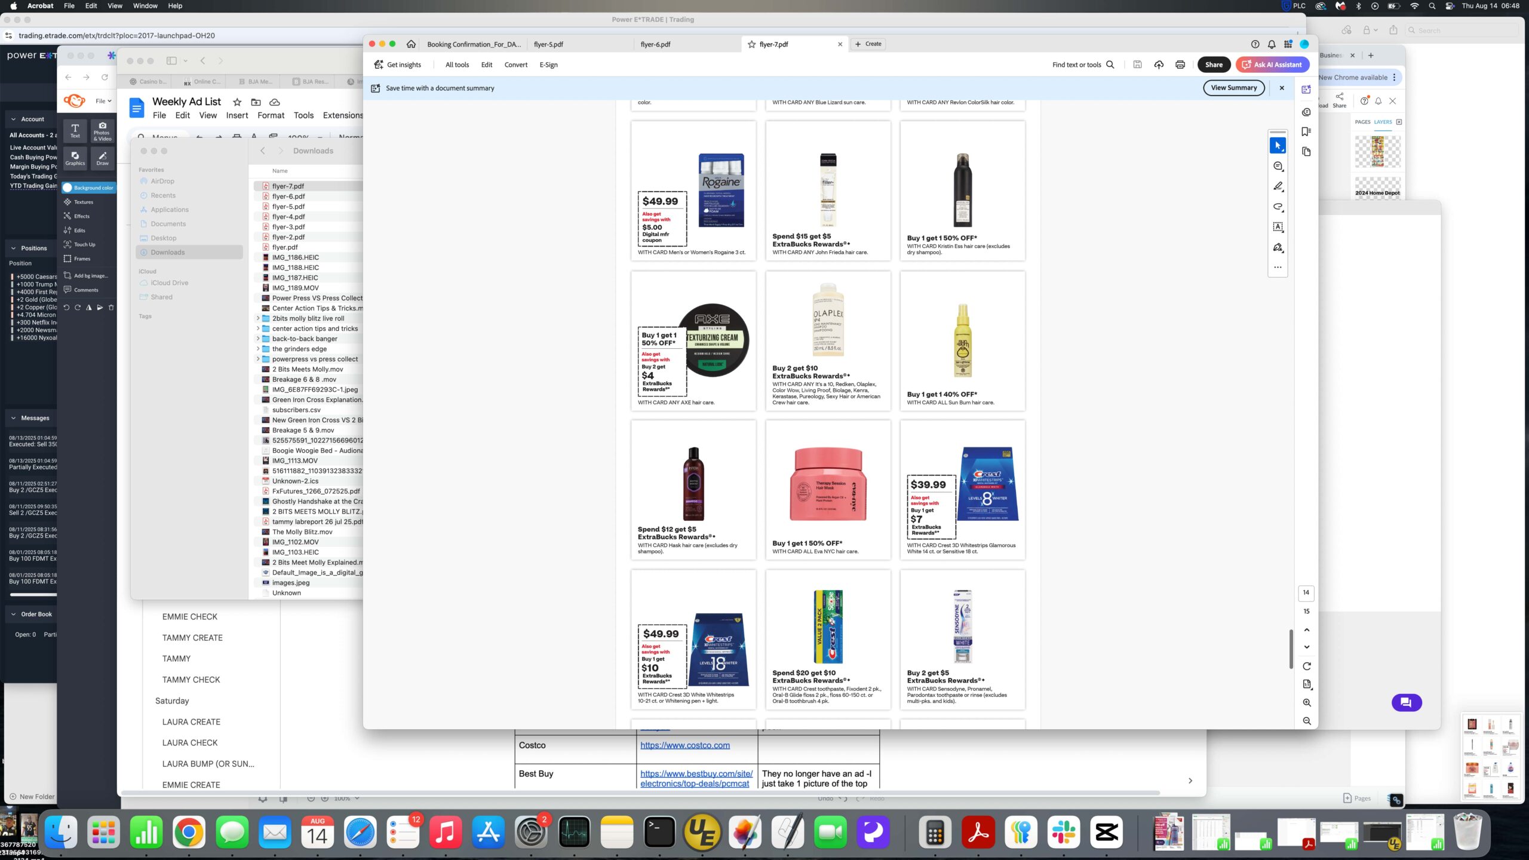Expand the center action tips and tricks folder

point(258,328)
